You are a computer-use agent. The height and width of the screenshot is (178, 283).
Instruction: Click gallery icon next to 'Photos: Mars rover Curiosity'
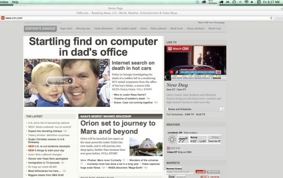pyautogui.click(x=124, y=160)
